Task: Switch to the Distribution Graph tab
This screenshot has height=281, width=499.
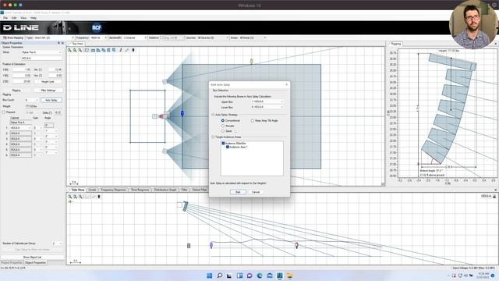Action: pyautogui.click(x=165, y=190)
